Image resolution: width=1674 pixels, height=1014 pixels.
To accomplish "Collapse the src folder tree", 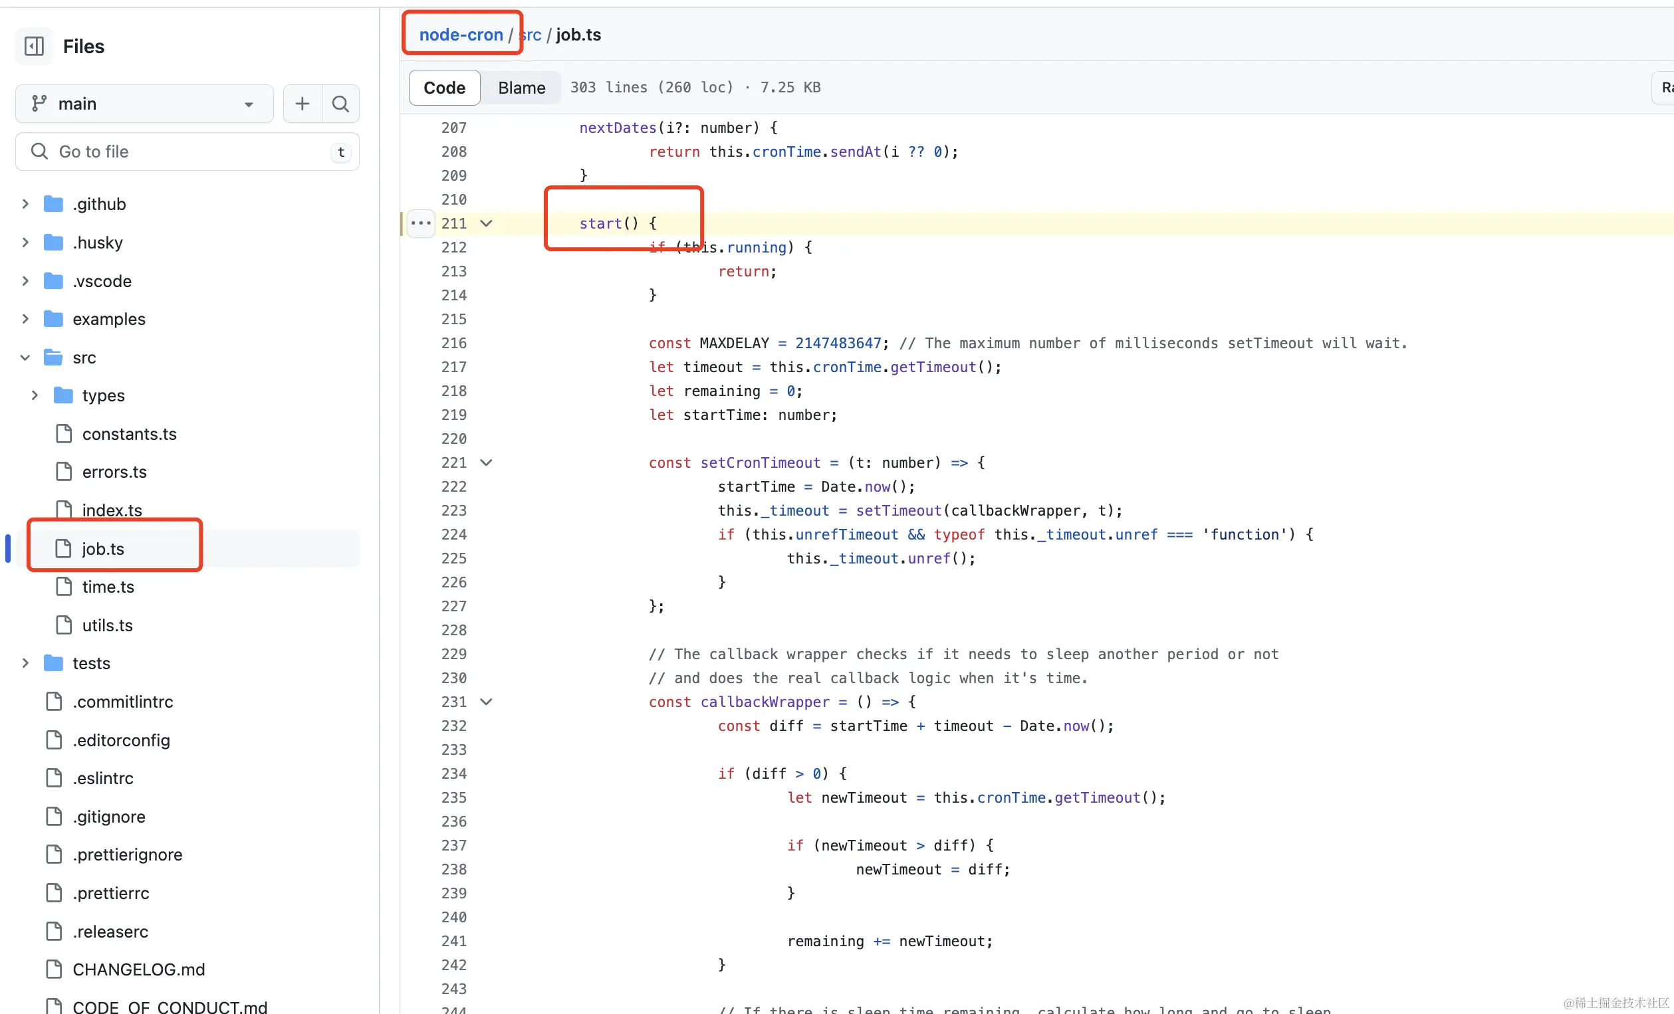I will (x=25, y=357).
